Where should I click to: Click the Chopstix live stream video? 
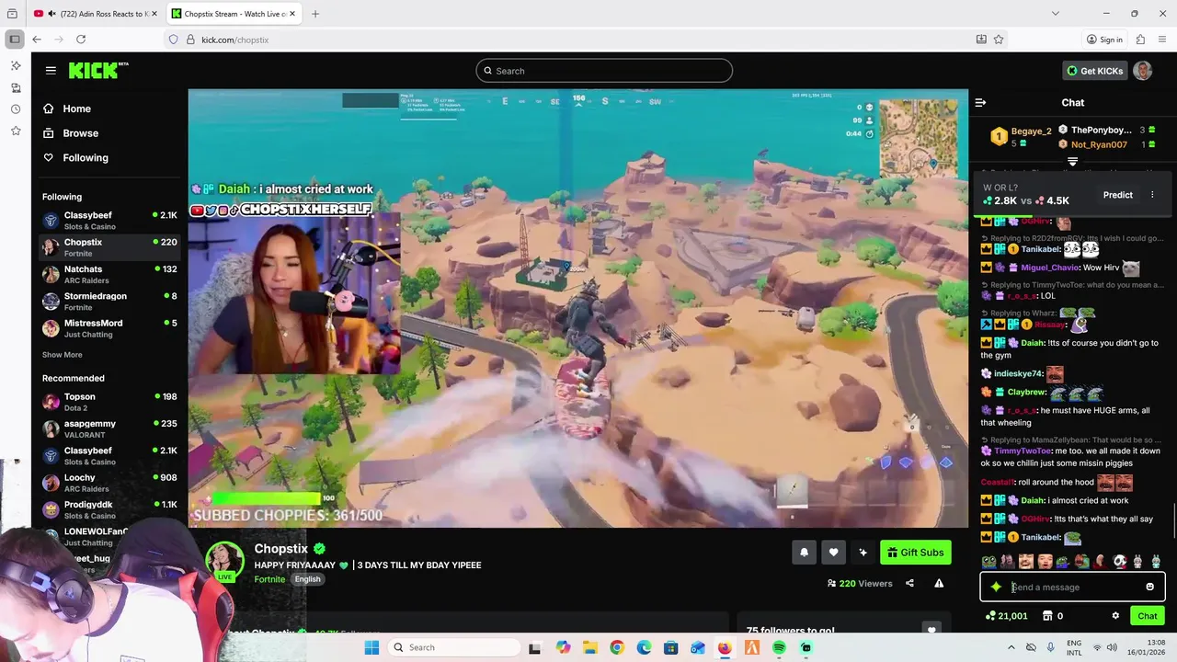pos(578,309)
